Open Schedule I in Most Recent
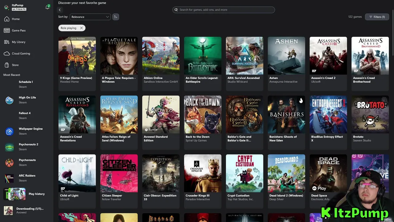 [x=26, y=84]
